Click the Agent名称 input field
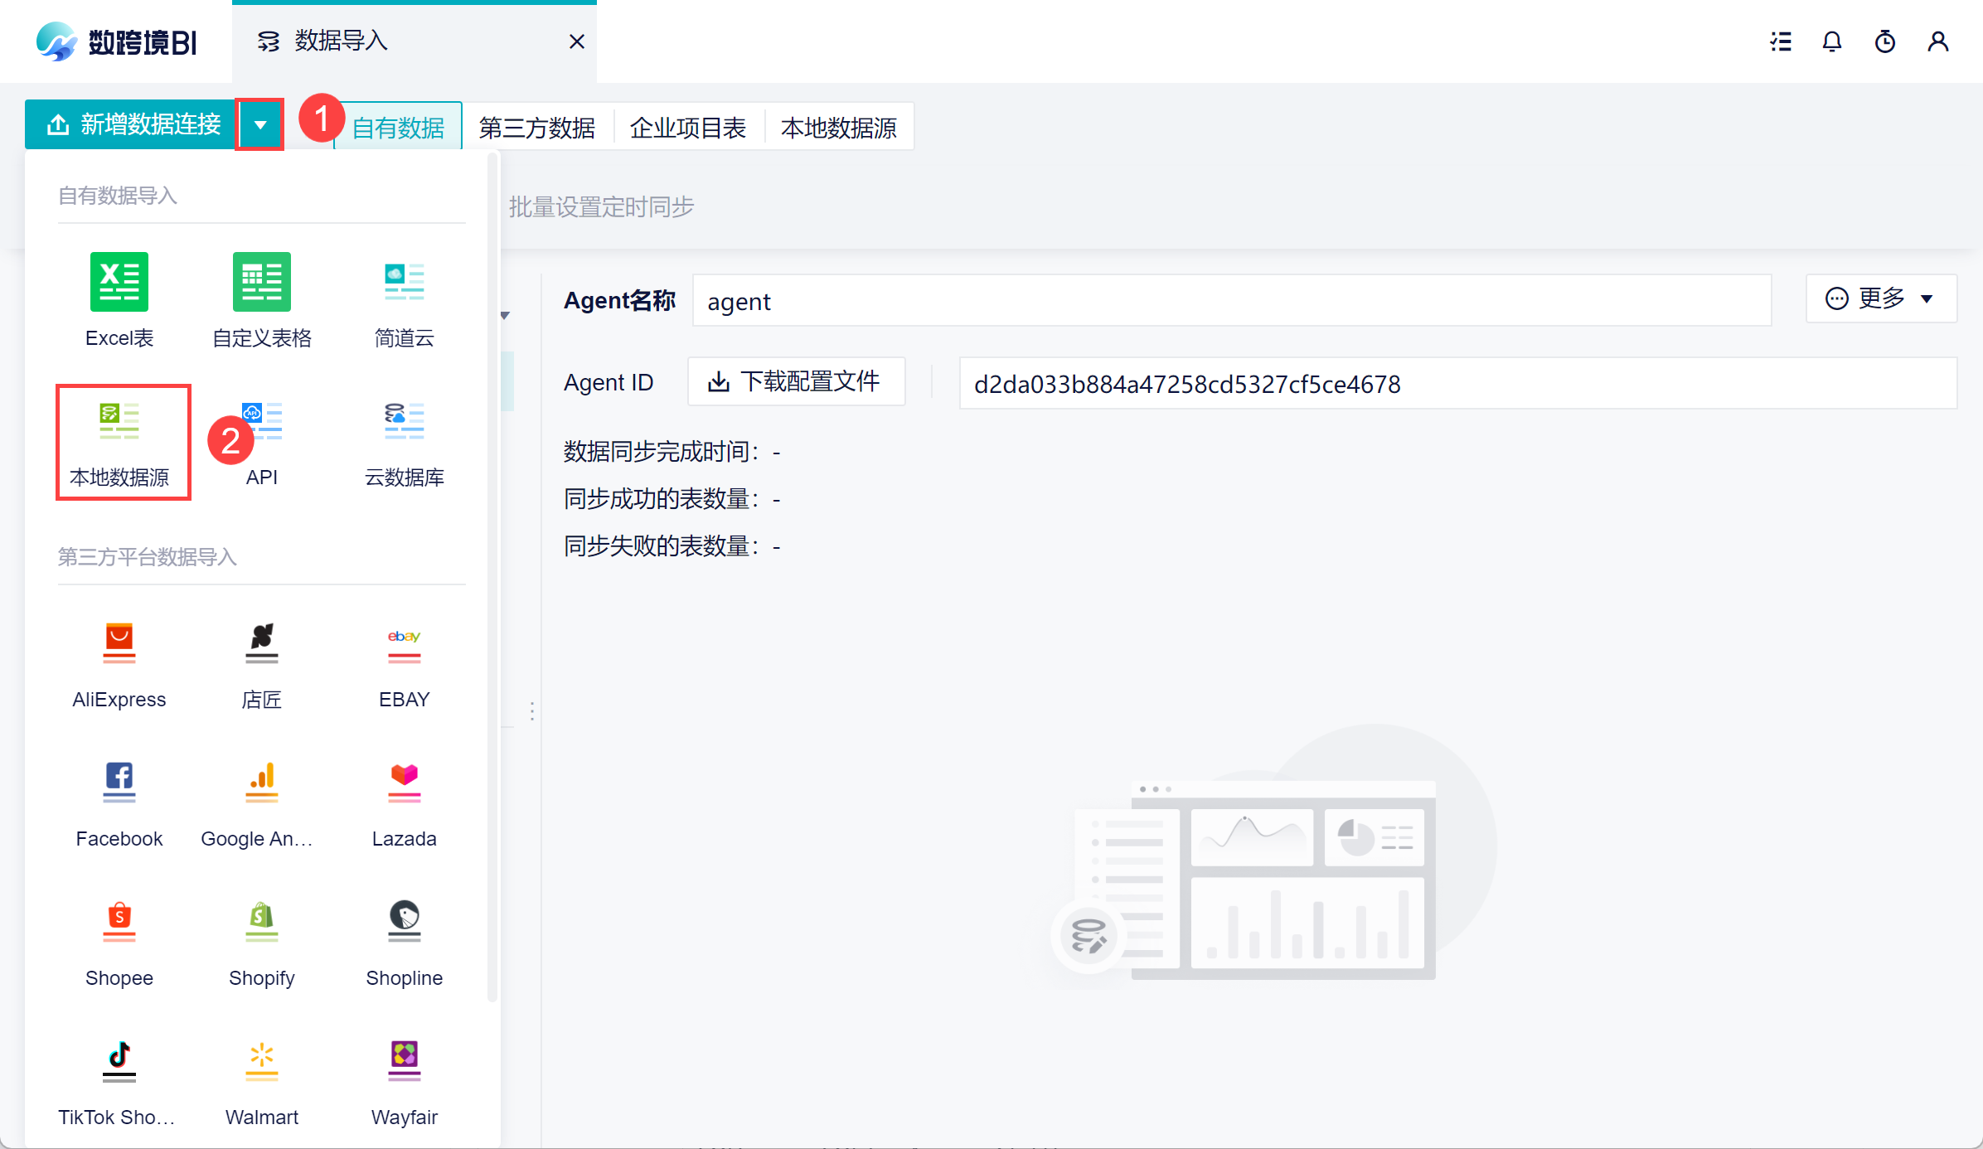Screen dimensions: 1983x1149 (x=1231, y=302)
